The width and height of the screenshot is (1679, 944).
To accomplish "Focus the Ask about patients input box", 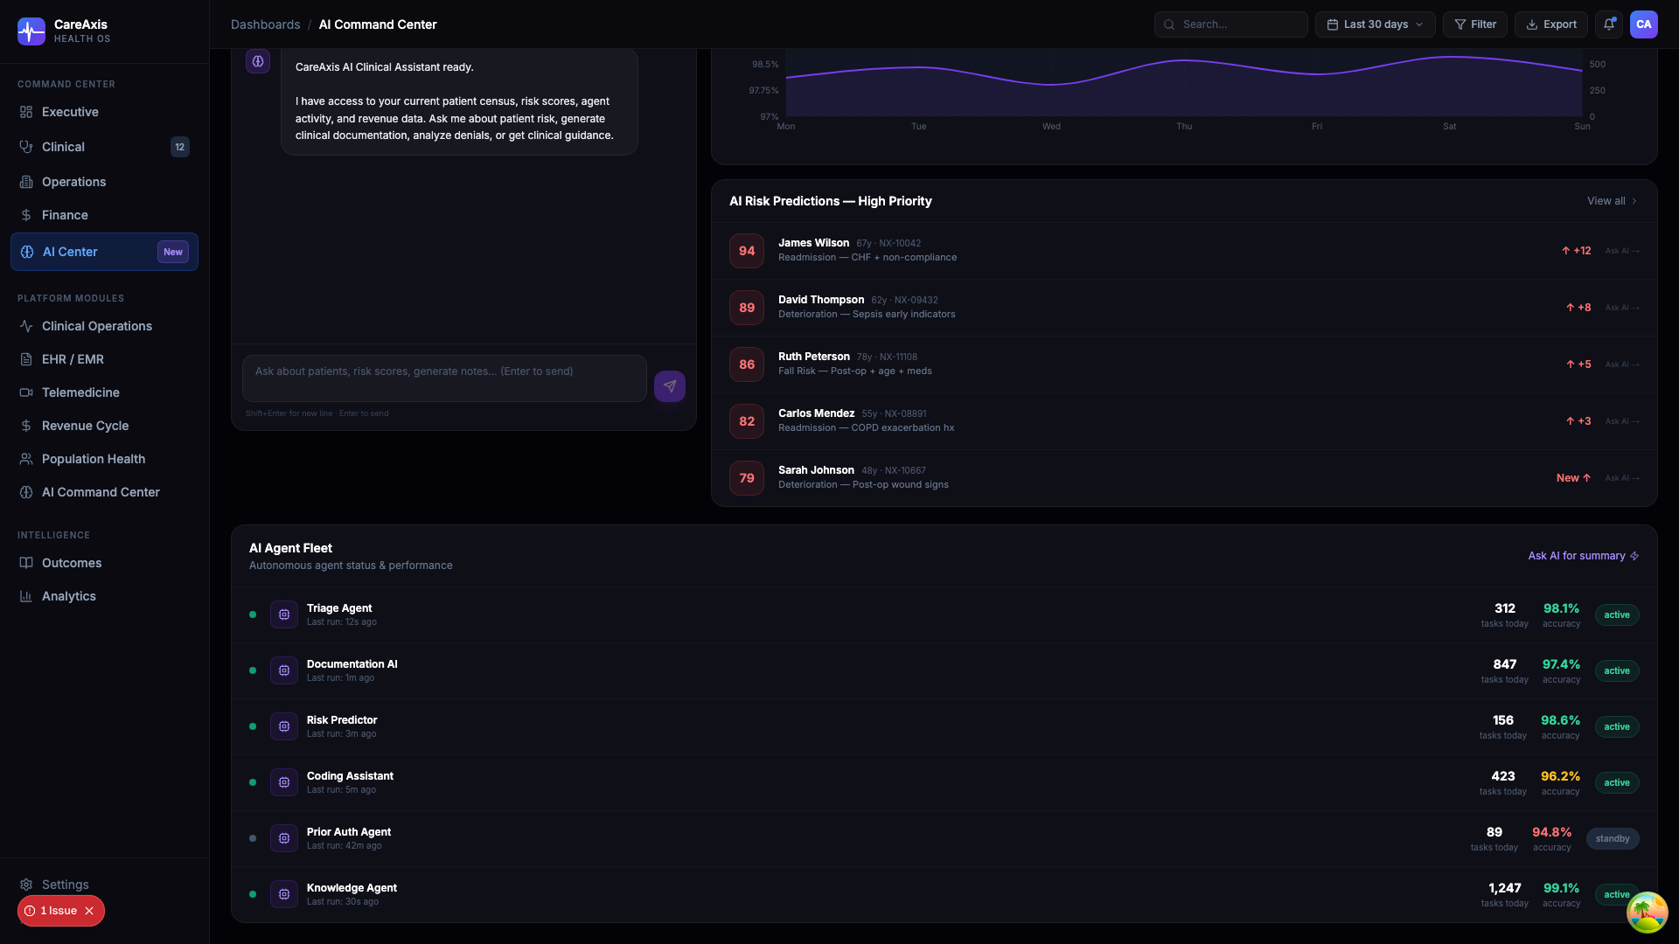I will click(444, 378).
